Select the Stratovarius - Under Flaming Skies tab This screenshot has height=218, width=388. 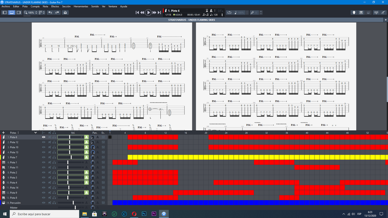pos(192,20)
